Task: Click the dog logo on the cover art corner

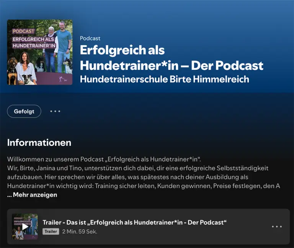Action: coord(62,79)
